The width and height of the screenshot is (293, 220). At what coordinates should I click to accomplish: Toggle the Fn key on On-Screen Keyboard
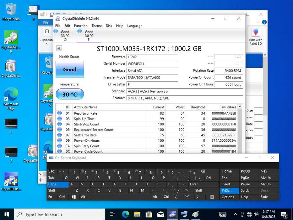pos(52,197)
